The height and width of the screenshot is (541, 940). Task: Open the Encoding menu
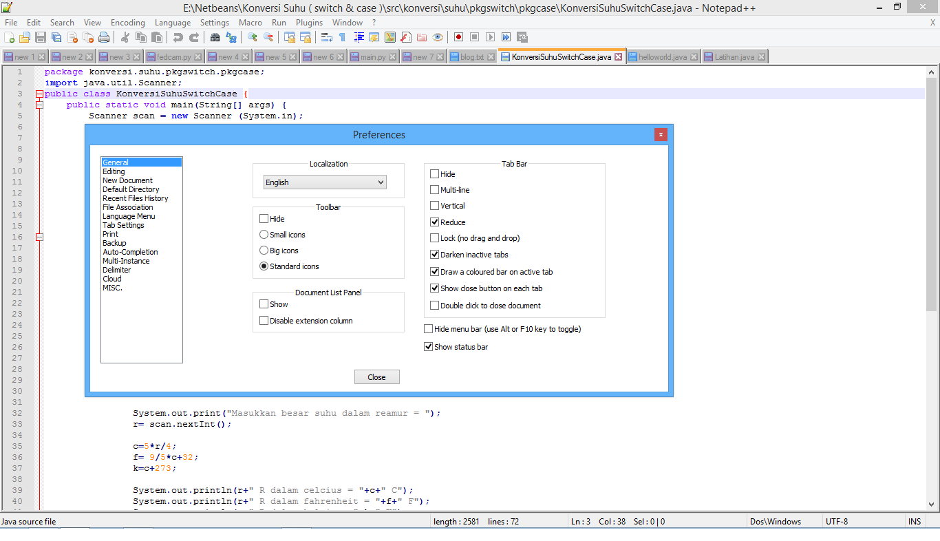(128, 23)
